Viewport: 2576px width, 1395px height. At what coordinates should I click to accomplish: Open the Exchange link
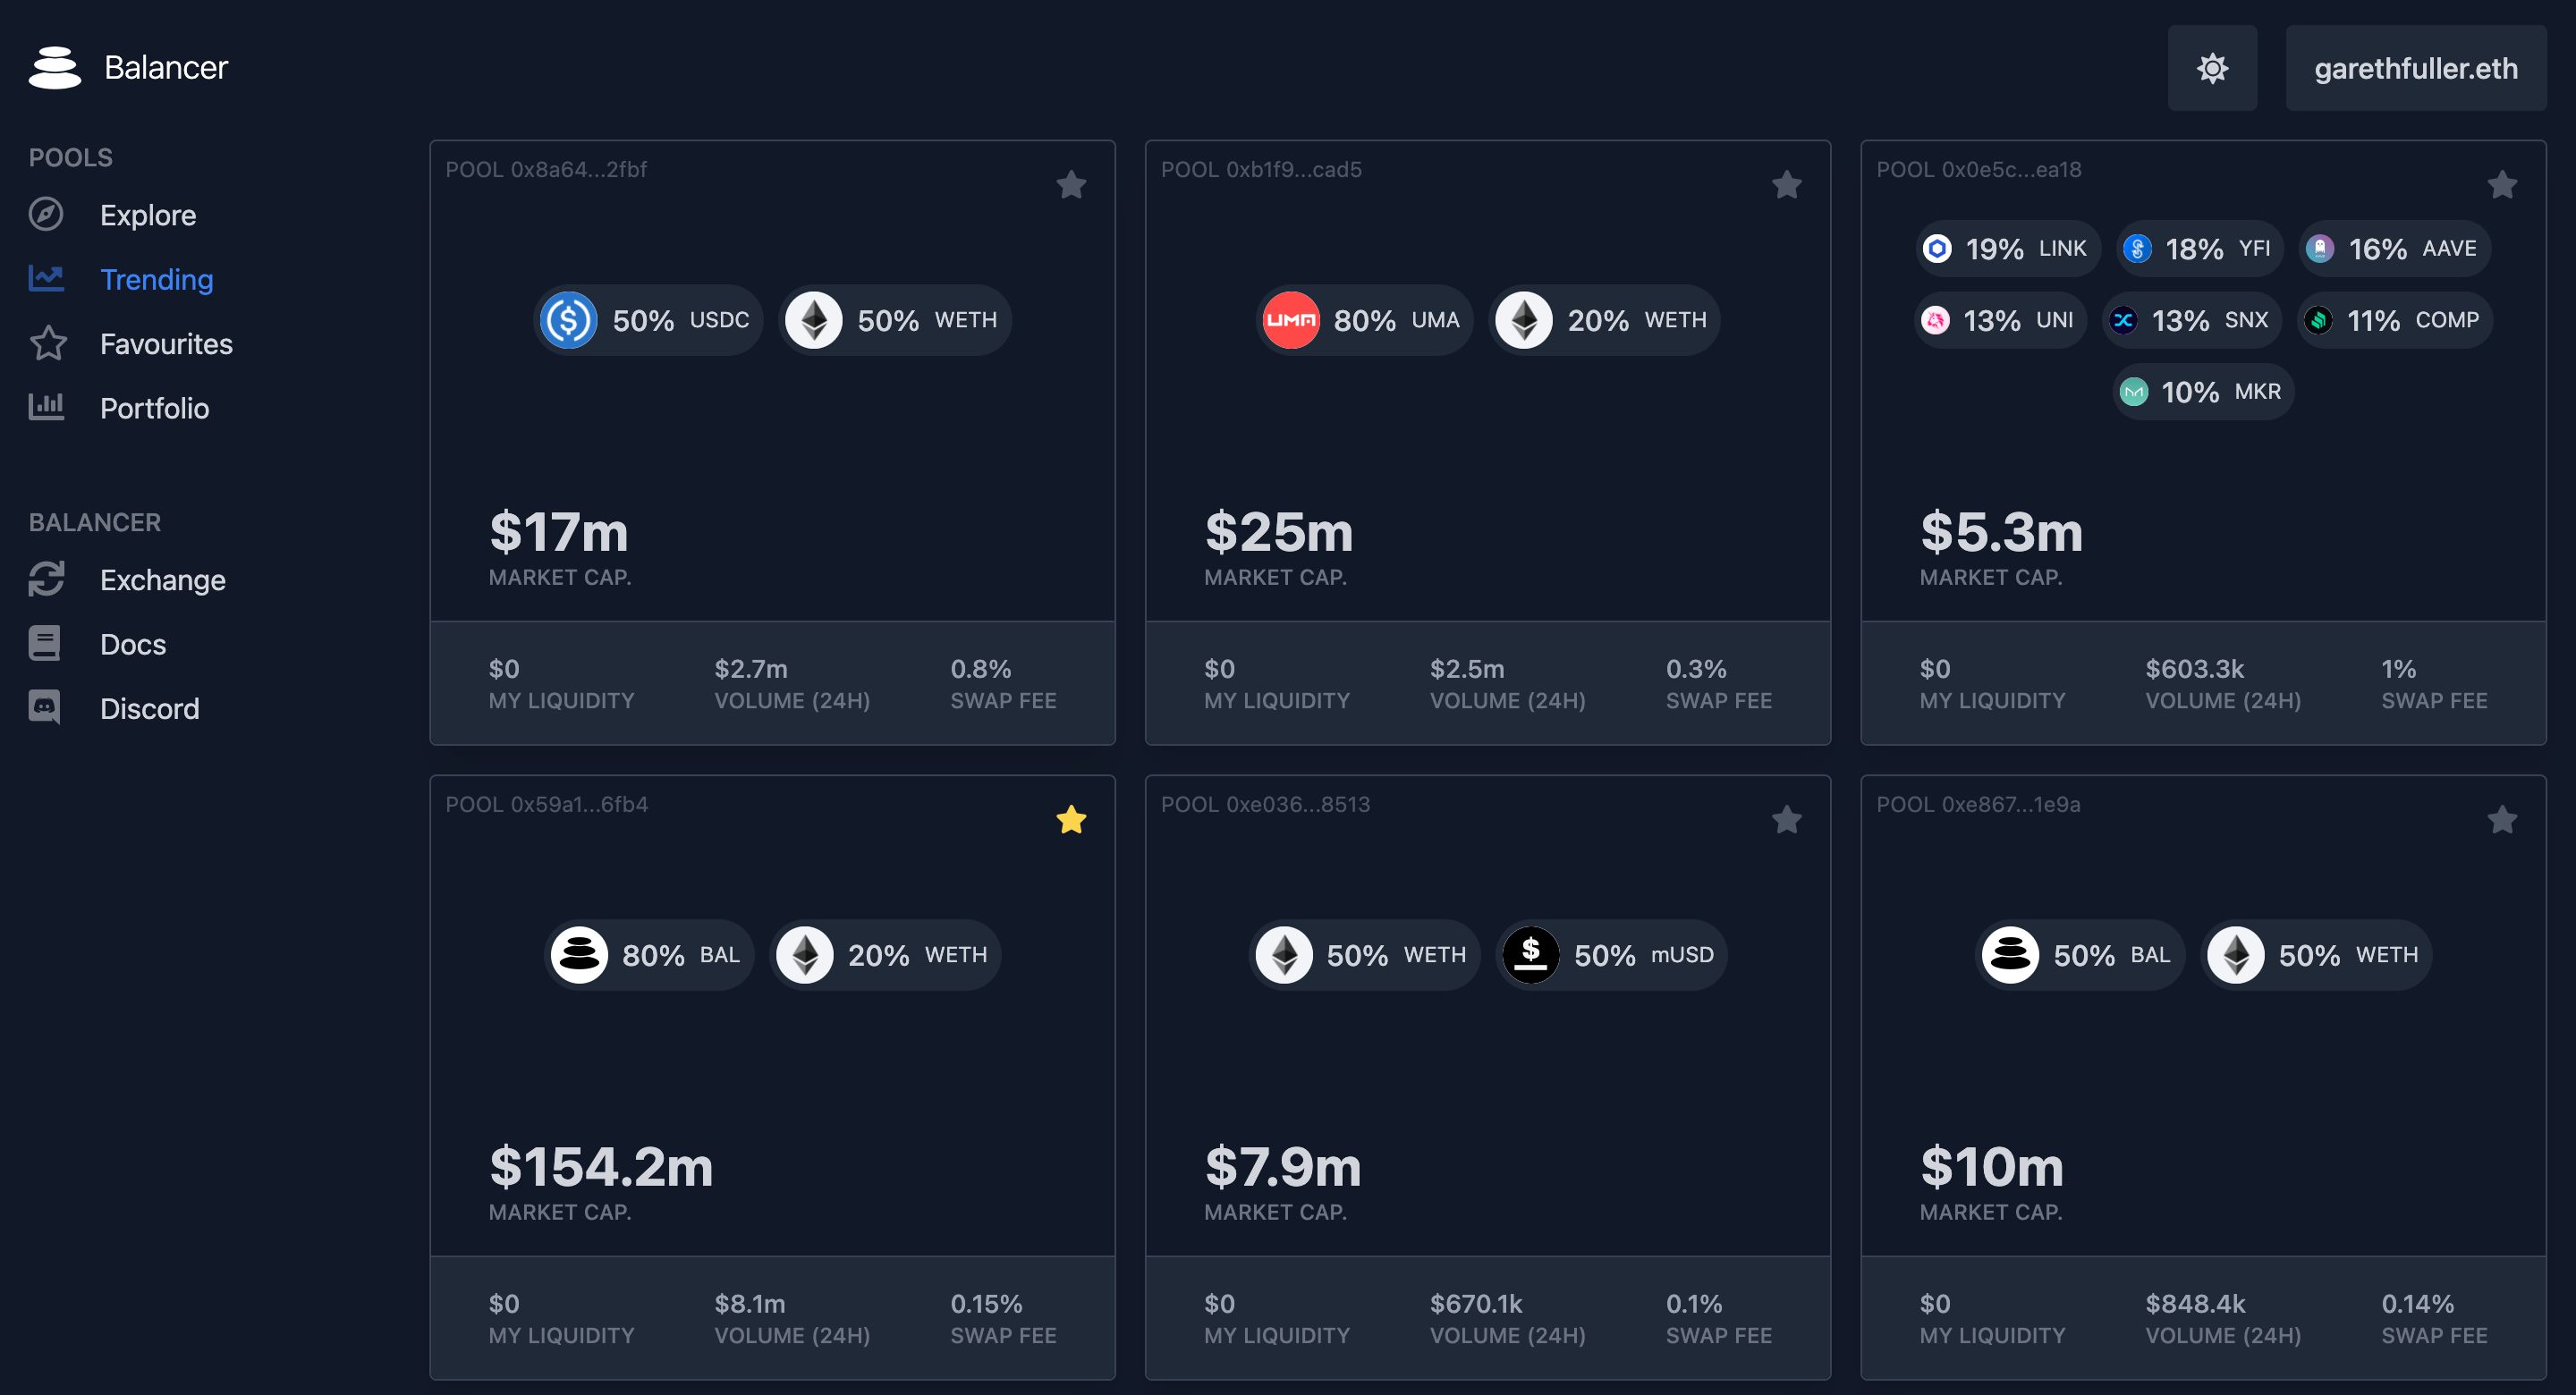[x=162, y=580]
